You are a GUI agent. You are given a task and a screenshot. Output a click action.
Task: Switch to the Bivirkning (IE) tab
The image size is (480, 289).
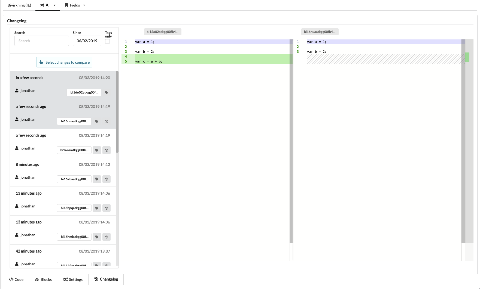[x=19, y=5]
